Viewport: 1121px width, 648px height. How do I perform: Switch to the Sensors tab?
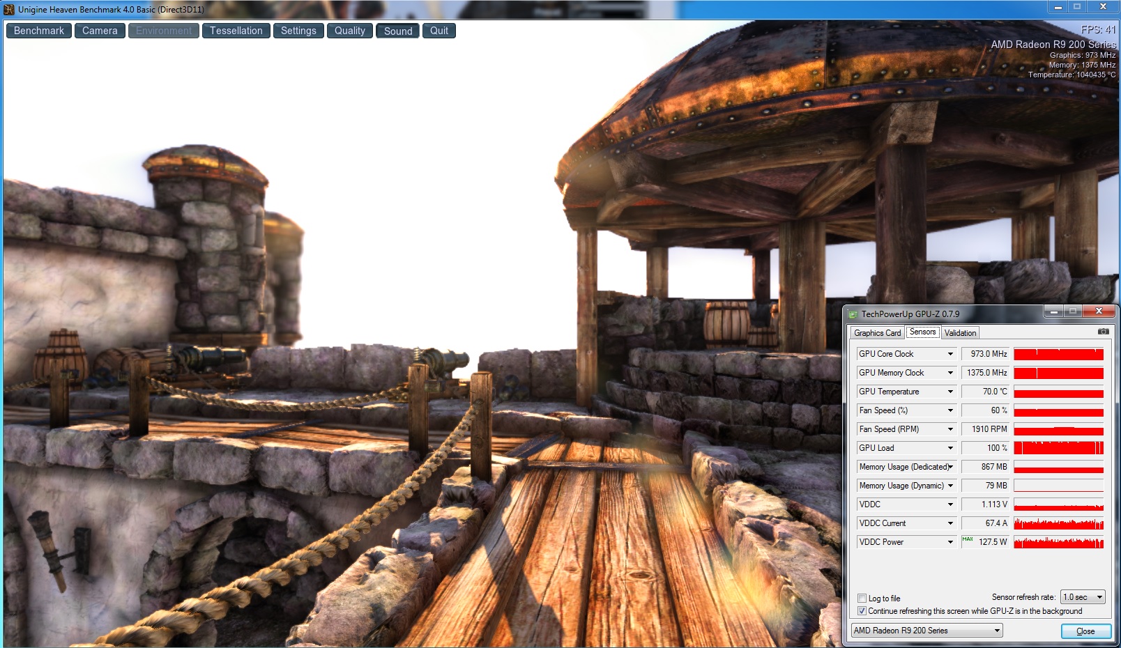[x=923, y=332]
